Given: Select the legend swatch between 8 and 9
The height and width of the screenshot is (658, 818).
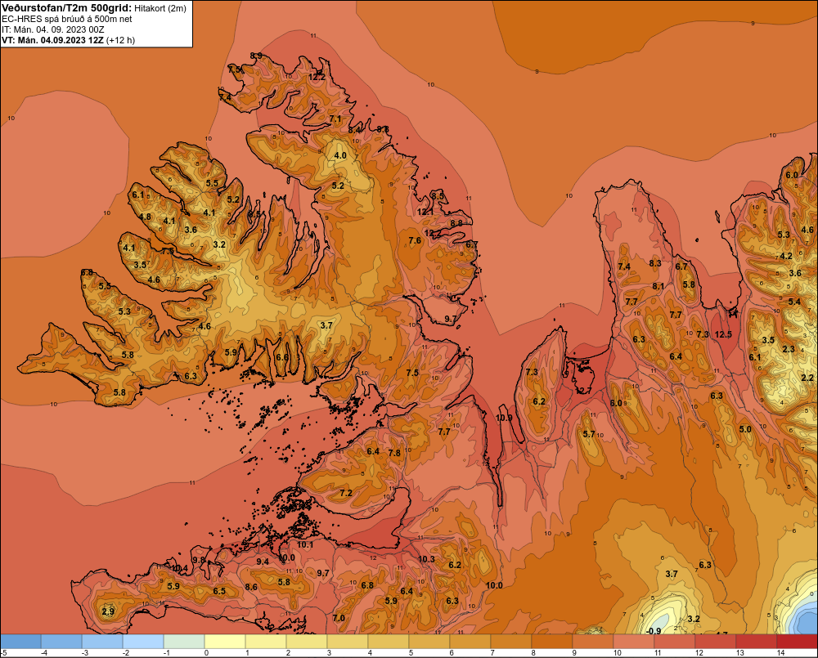Looking at the screenshot, I should tap(552, 642).
